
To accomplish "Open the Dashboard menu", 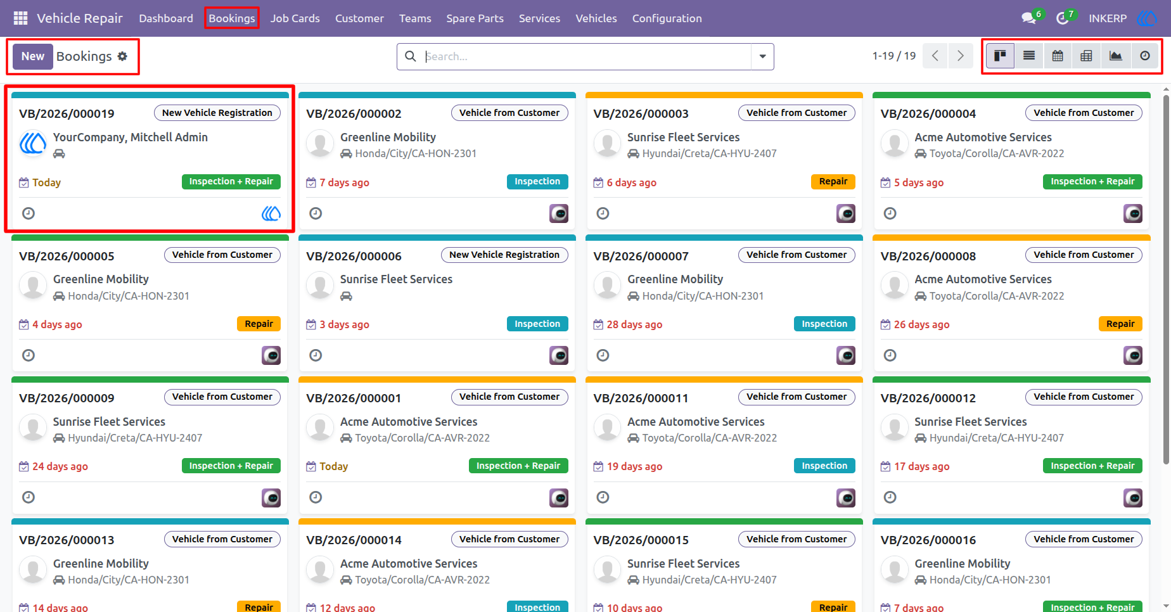I will (x=166, y=18).
